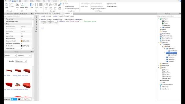Click the Step Out debugger icon

[55, 5]
